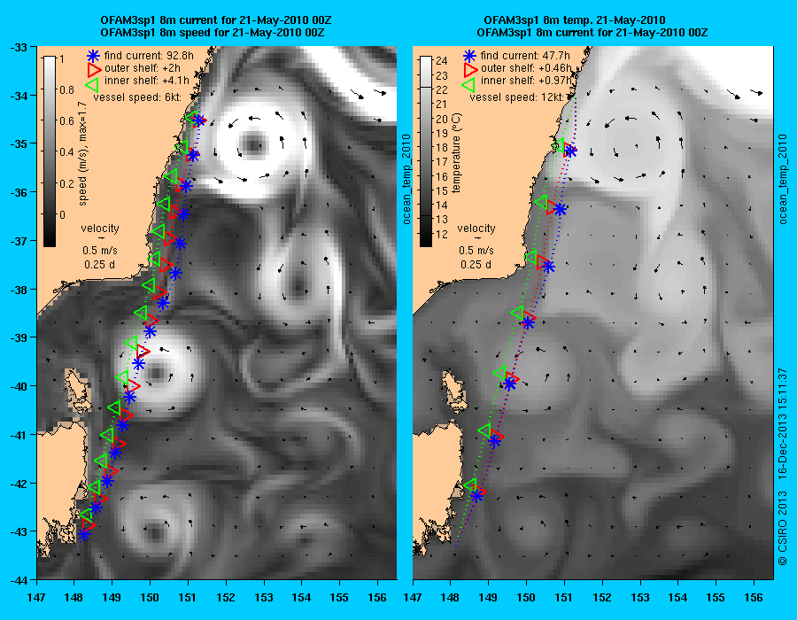Screen dimensions: 797x620
Task: Click the '© CSIRO 2013 16-Dec-2013 15:11:37' credit text
Action: (x=782, y=467)
